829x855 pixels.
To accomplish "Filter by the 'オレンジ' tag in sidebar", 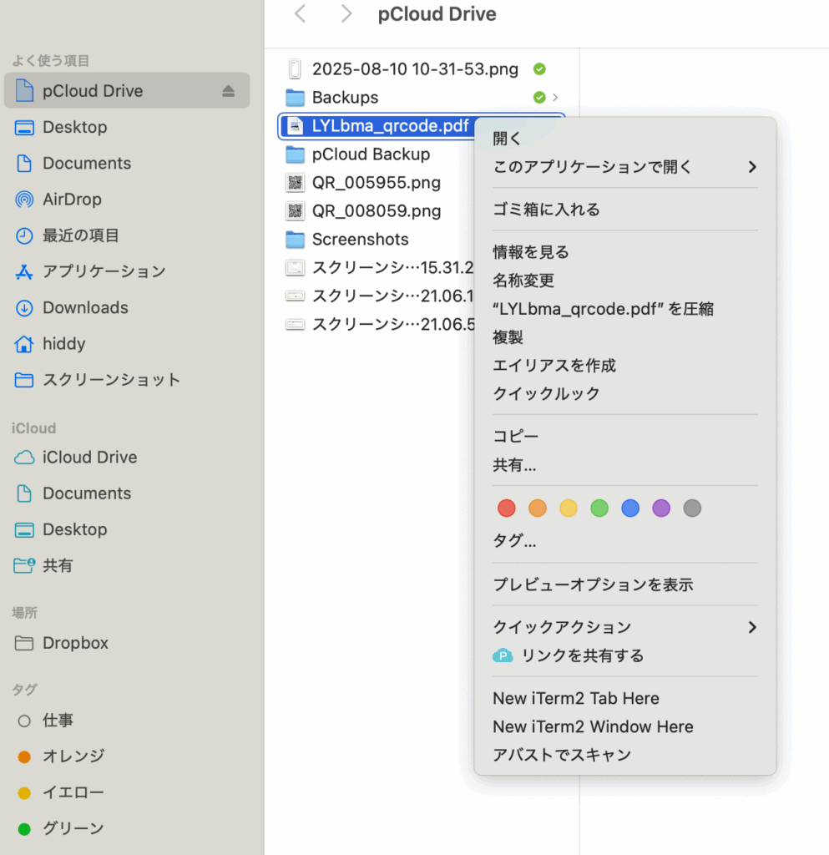I will [73, 756].
